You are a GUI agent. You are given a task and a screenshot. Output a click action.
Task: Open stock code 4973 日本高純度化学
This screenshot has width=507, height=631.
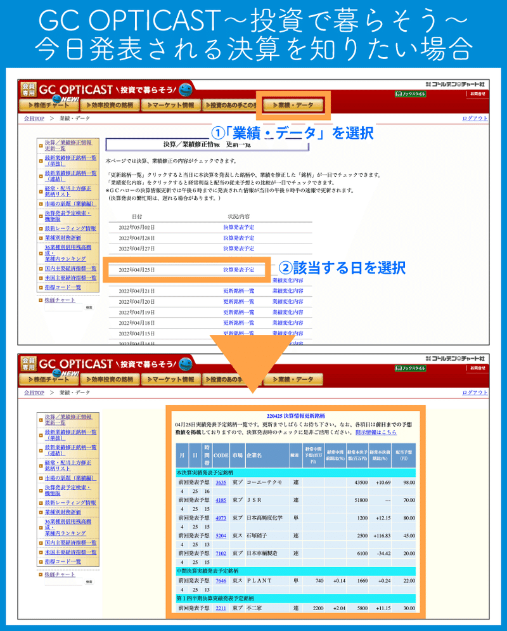221,518
